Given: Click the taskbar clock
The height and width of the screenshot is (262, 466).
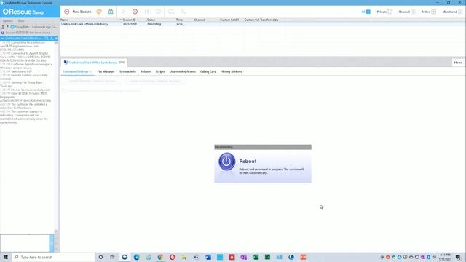Looking at the screenshot, I should point(445,257).
